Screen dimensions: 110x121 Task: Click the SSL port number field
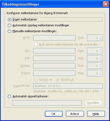pos(93,51)
